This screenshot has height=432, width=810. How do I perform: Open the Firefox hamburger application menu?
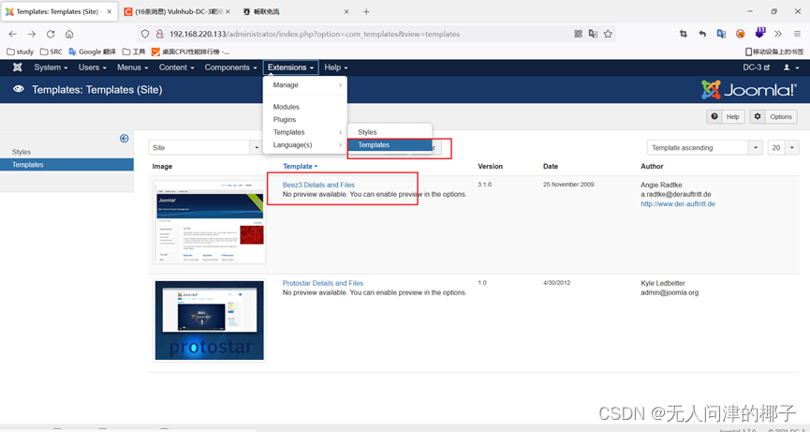coord(798,34)
